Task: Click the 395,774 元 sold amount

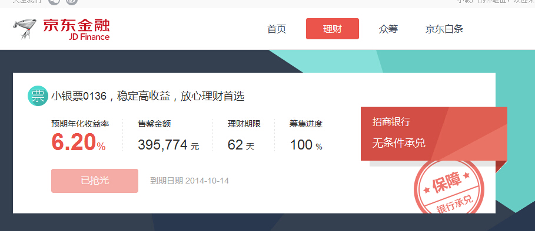Action: [168, 145]
